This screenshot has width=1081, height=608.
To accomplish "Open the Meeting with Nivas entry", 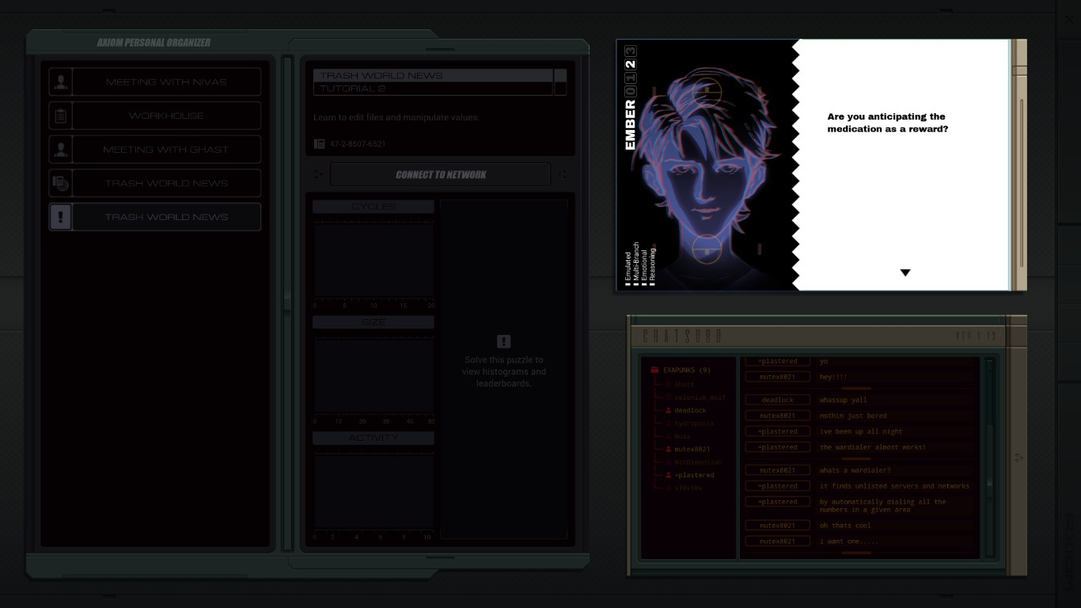I will (166, 82).
